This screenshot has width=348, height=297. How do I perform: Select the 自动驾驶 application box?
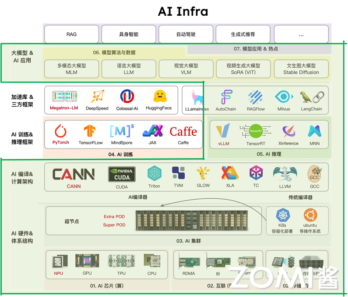(186, 34)
